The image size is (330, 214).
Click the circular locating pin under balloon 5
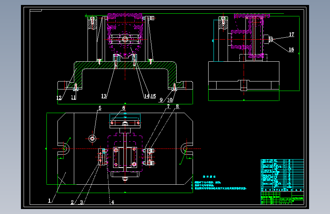pos(92,139)
